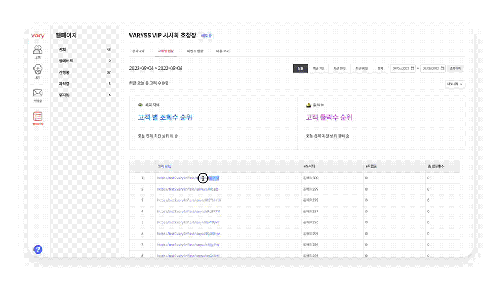Open the customer URL in row 7
Image resolution: width=502 pixels, height=282 pixels.
coord(189,245)
